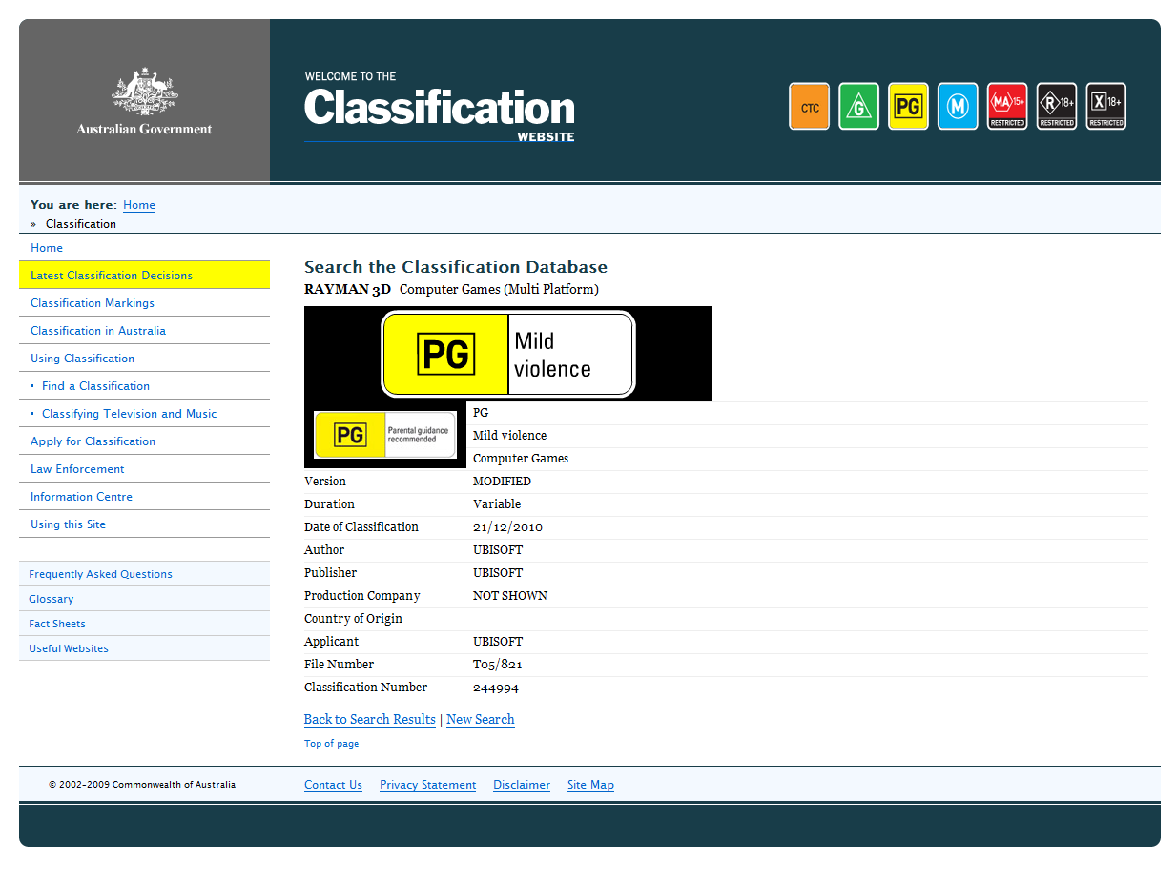Click the large PG Mild violence banner
1176x883 pixels.
pos(507,354)
